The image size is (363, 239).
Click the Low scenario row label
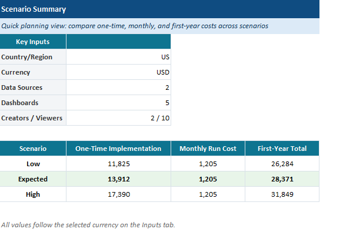click(33, 164)
